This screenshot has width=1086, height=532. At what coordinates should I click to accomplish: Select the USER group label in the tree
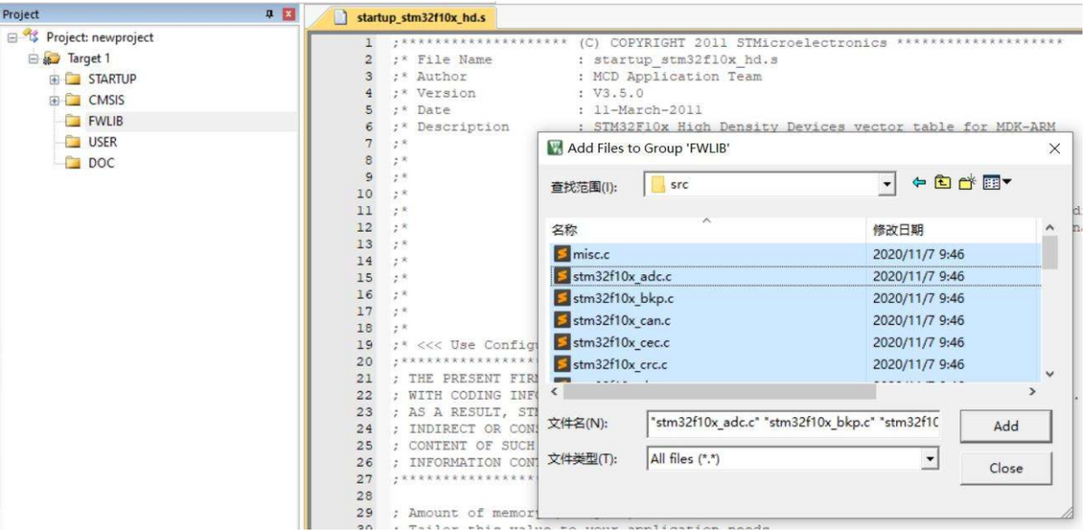click(102, 142)
